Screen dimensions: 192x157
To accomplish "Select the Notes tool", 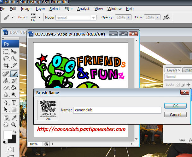I will tap(6, 118).
